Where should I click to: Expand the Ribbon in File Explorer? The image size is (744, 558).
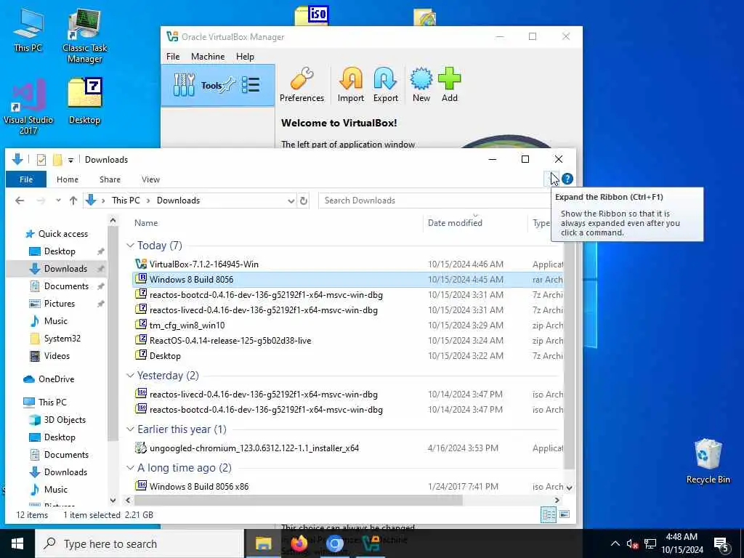[x=551, y=179]
